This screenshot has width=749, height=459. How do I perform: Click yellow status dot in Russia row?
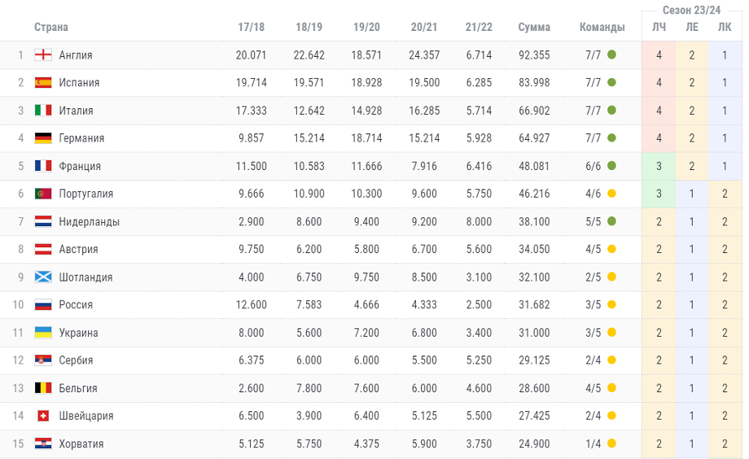[611, 304]
